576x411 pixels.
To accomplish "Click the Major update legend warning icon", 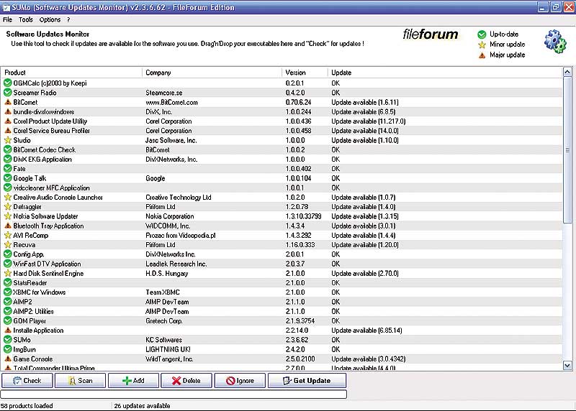I will point(482,55).
